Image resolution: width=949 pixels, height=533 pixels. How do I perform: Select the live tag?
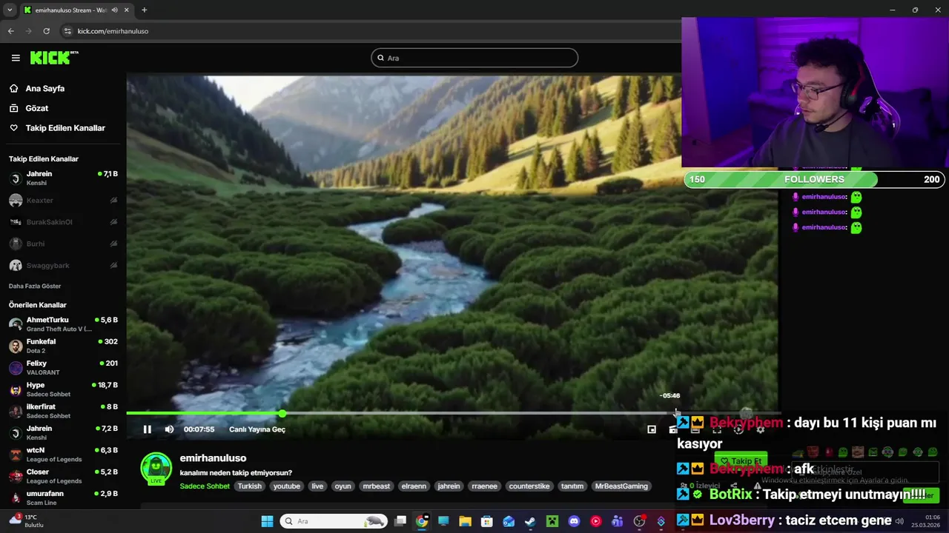point(317,486)
